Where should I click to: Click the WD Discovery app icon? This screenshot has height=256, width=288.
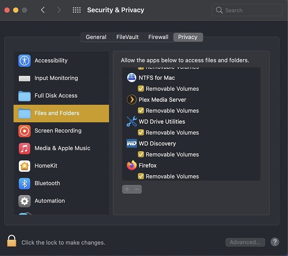click(x=131, y=143)
